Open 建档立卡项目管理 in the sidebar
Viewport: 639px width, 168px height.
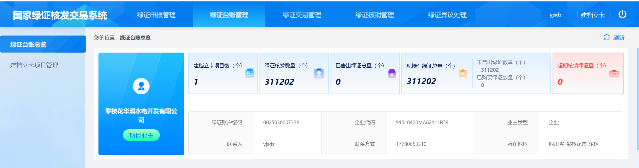click(34, 65)
